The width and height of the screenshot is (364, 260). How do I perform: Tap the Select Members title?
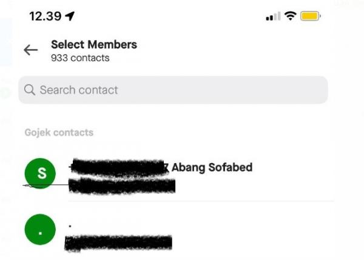coord(94,44)
